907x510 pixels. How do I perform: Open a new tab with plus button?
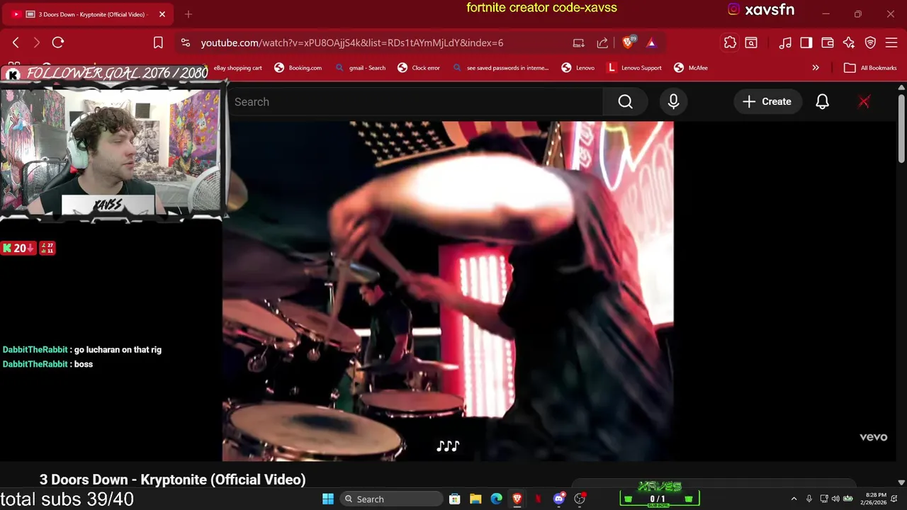click(188, 14)
